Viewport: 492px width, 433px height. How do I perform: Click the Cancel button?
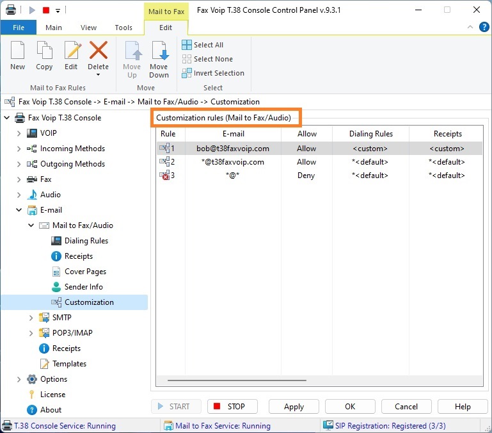click(x=406, y=406)
